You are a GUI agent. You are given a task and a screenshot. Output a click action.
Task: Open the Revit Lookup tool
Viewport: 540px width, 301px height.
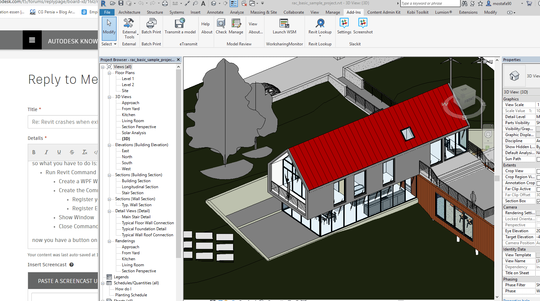tap(320, 27)
